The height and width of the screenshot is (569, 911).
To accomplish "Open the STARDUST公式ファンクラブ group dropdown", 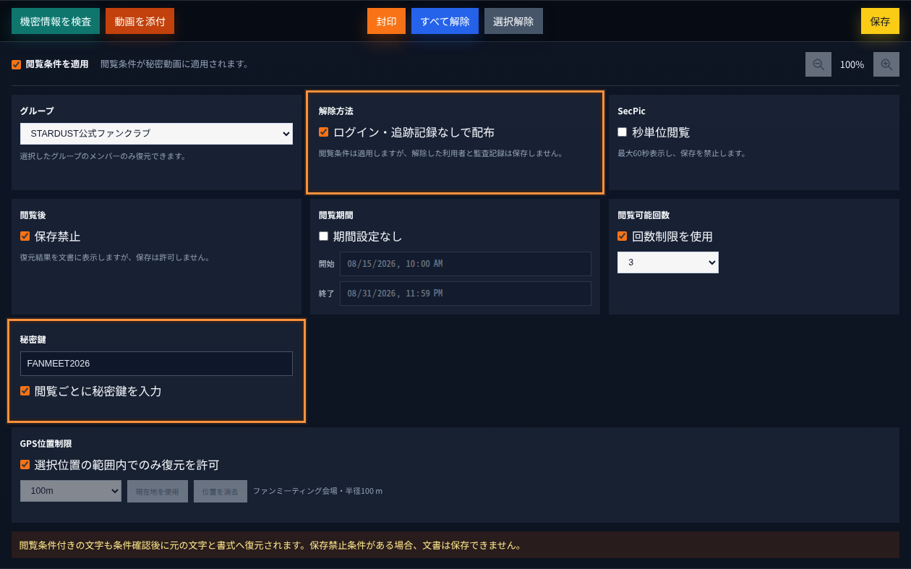I will [x=156, y=134].
